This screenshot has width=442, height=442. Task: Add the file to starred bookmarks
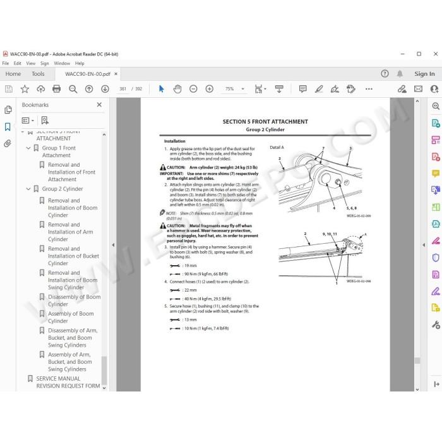[x=25, y=89]
